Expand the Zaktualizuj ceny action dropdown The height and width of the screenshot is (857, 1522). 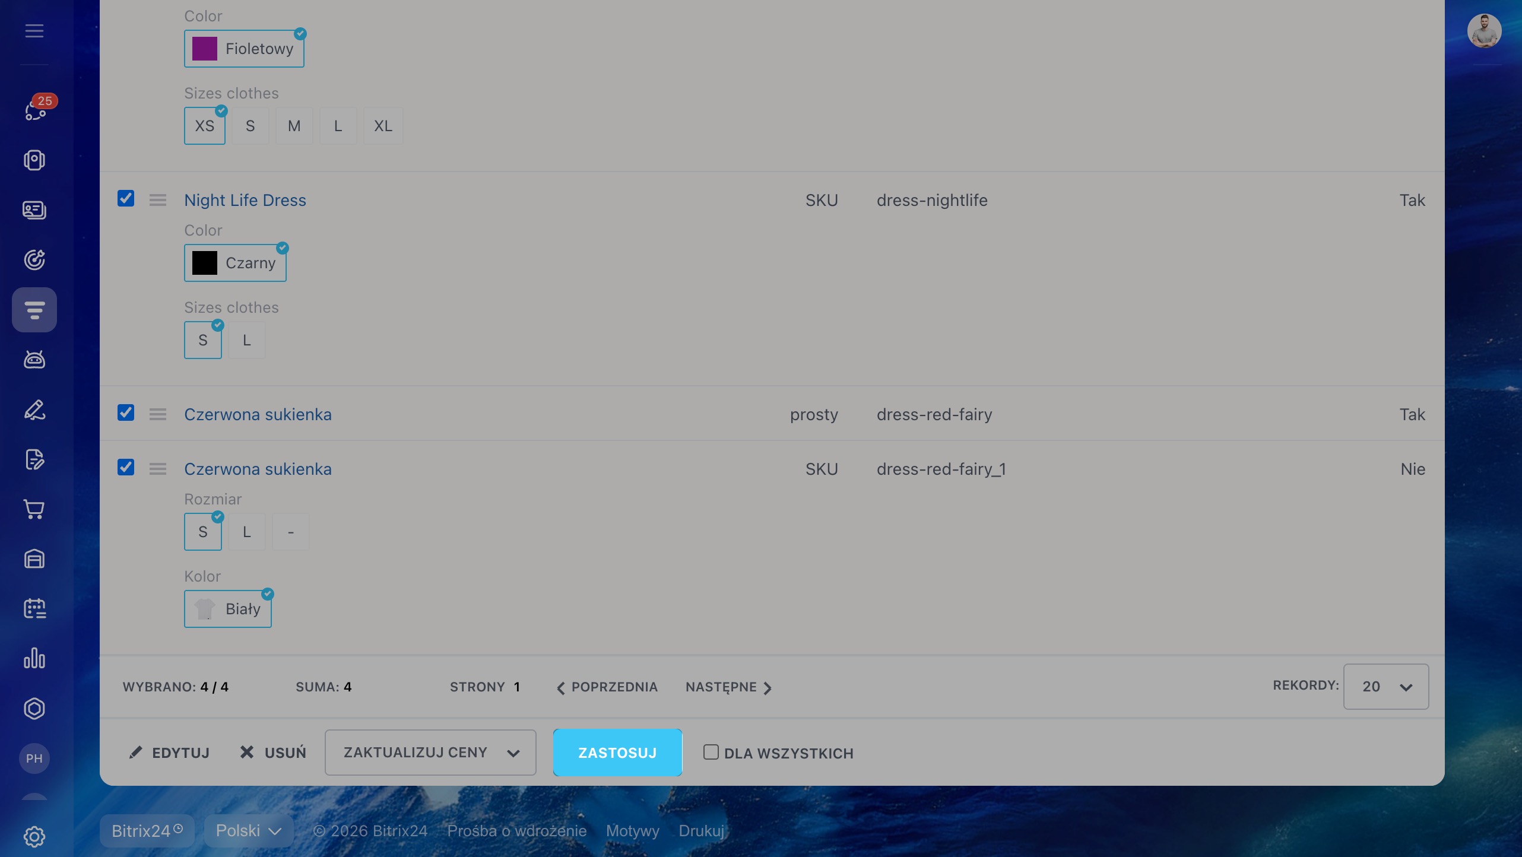pyautogui.click(x=430, y=753)
